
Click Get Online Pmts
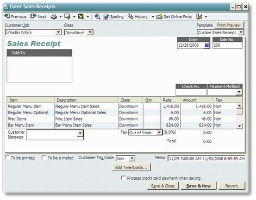(x=174, y=17)
